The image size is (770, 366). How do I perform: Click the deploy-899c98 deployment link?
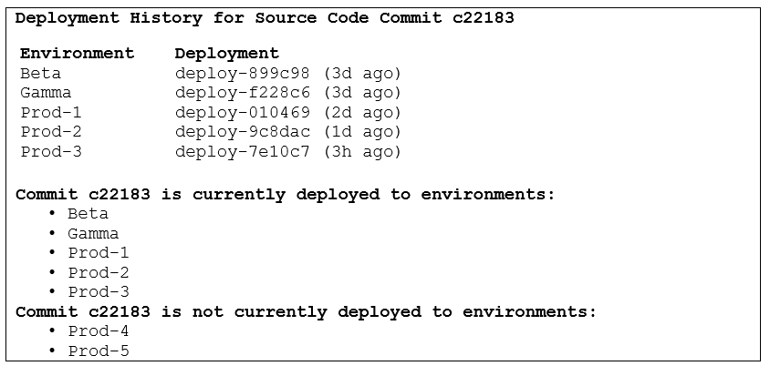coord(242,73)
